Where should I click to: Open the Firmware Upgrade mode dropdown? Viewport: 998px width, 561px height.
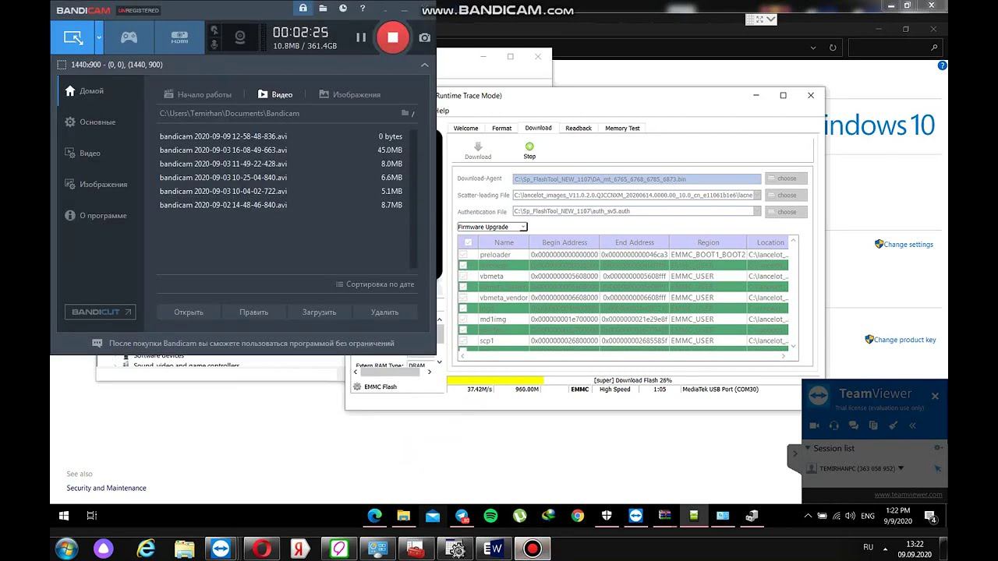tap(493, 227)
